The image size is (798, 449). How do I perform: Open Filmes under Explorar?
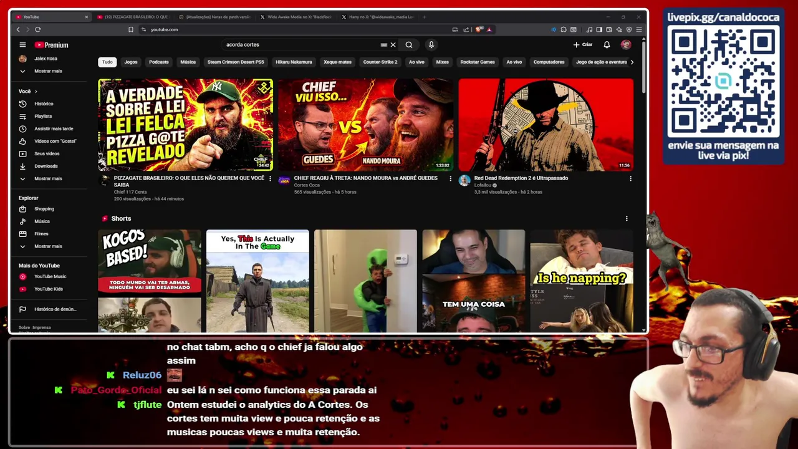click(x=41, y=234)
